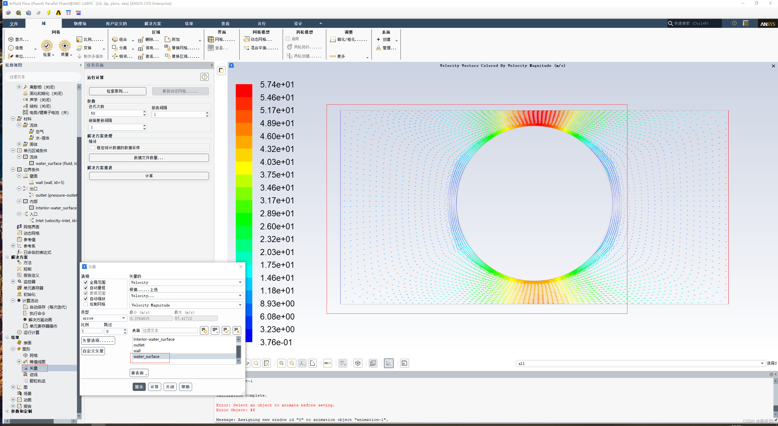778x426 pixels.
Task: Enable the 绘制网格 checkbox
Action: pos(86,304)
